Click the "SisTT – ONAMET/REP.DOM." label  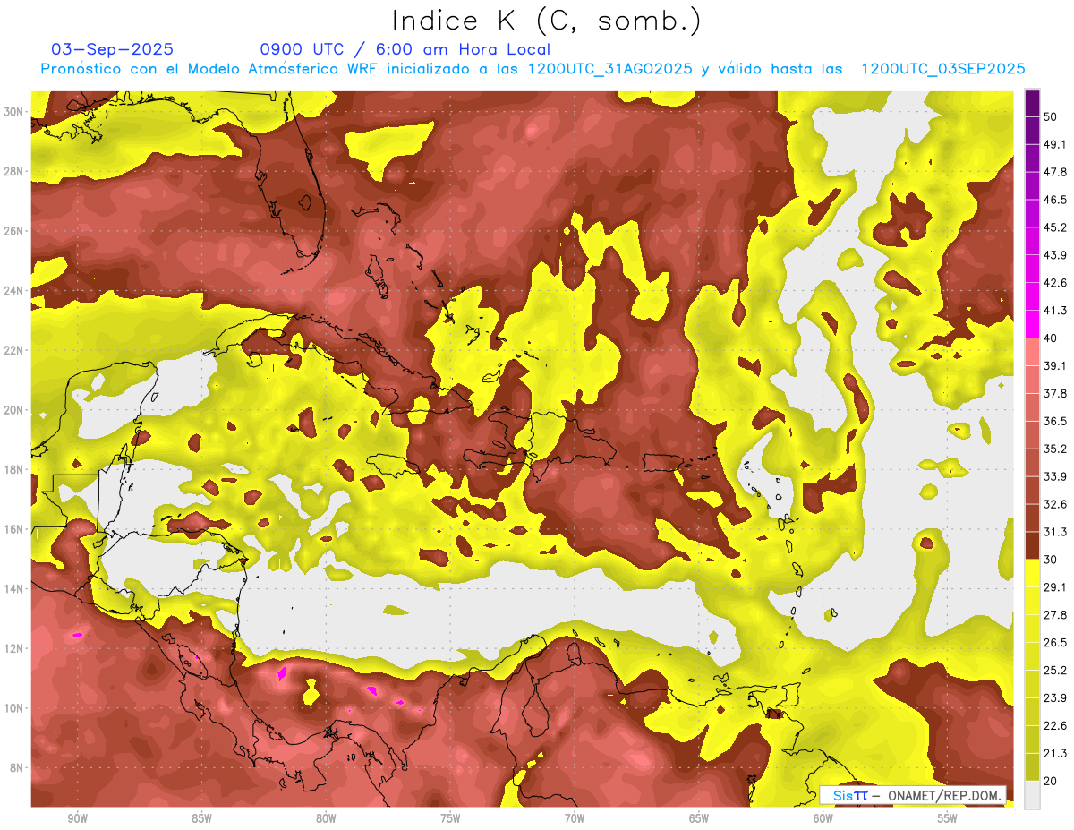point(912,795)
